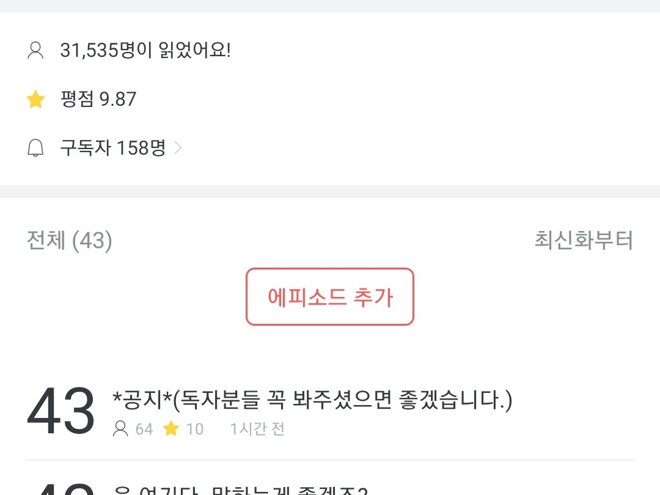Screen dimensions: 660x495
Task: Click the subscriber bell icon
Action: [36, 148]
